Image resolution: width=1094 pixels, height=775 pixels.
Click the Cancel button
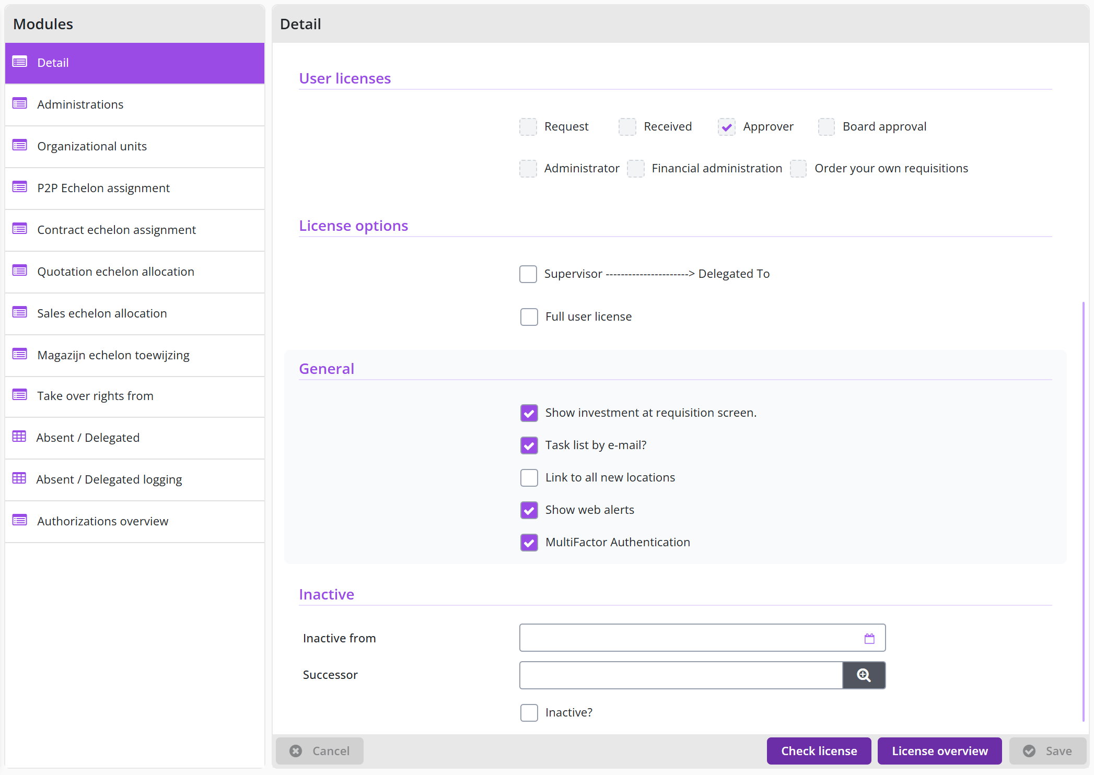[320, 751]
